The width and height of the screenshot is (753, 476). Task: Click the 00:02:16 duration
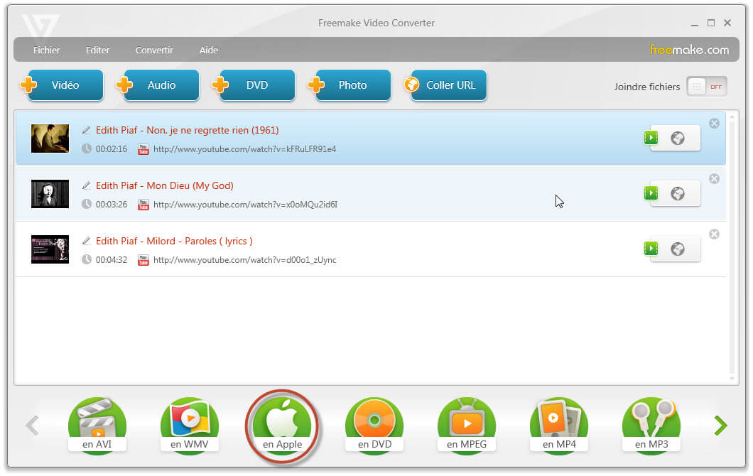point(112,149)
